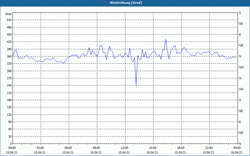Click the y-axis value 240
250x156 pixels.
9,85
